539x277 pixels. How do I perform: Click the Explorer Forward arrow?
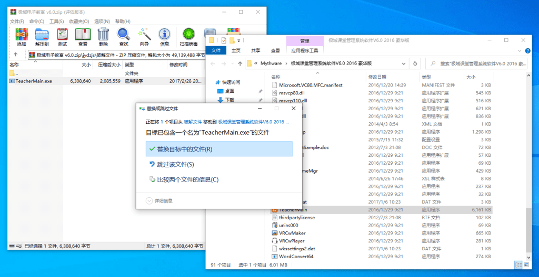click(224, 63)
